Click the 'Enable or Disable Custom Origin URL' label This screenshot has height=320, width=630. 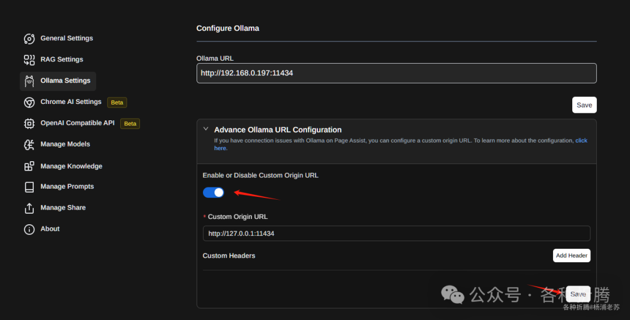(x=260, y=175)
